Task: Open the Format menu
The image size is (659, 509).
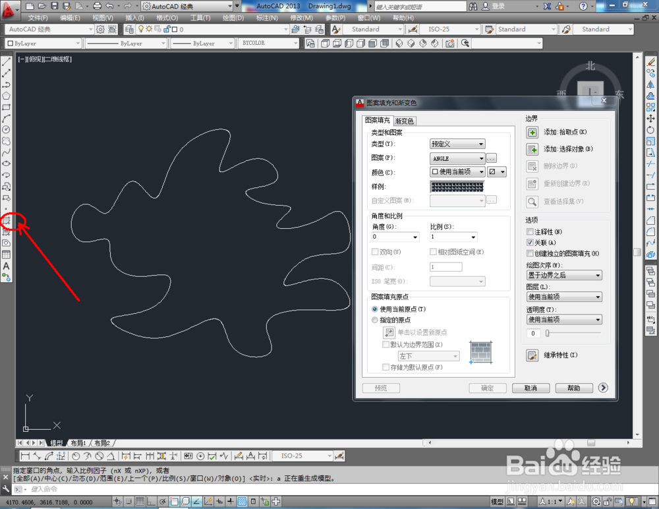Action: (x=167, y=18)
